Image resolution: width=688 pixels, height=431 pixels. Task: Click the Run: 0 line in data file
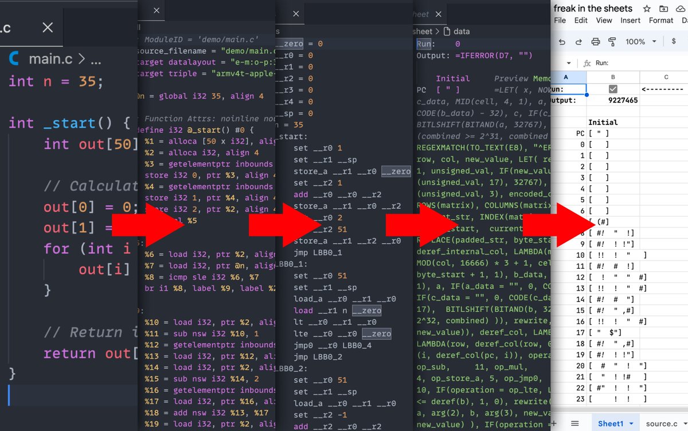point(438,44)
